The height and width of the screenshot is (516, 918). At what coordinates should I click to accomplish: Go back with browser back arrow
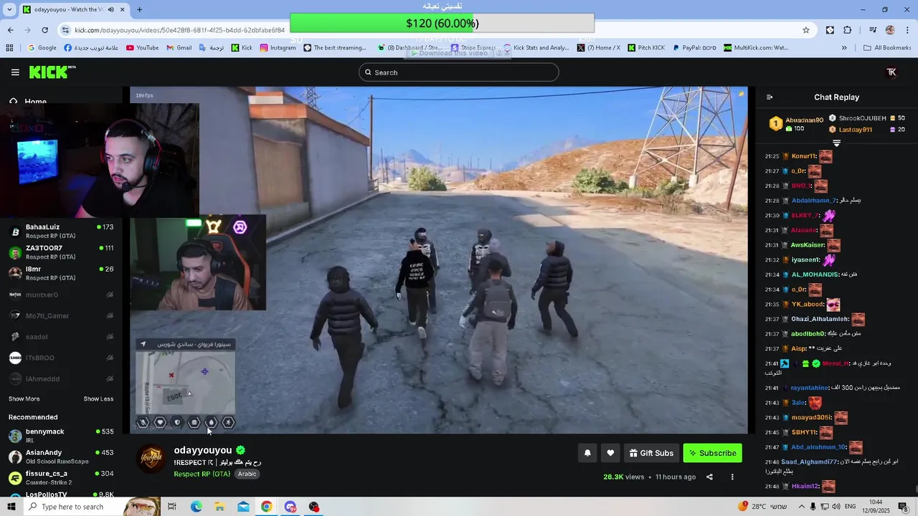coord(10,30)
